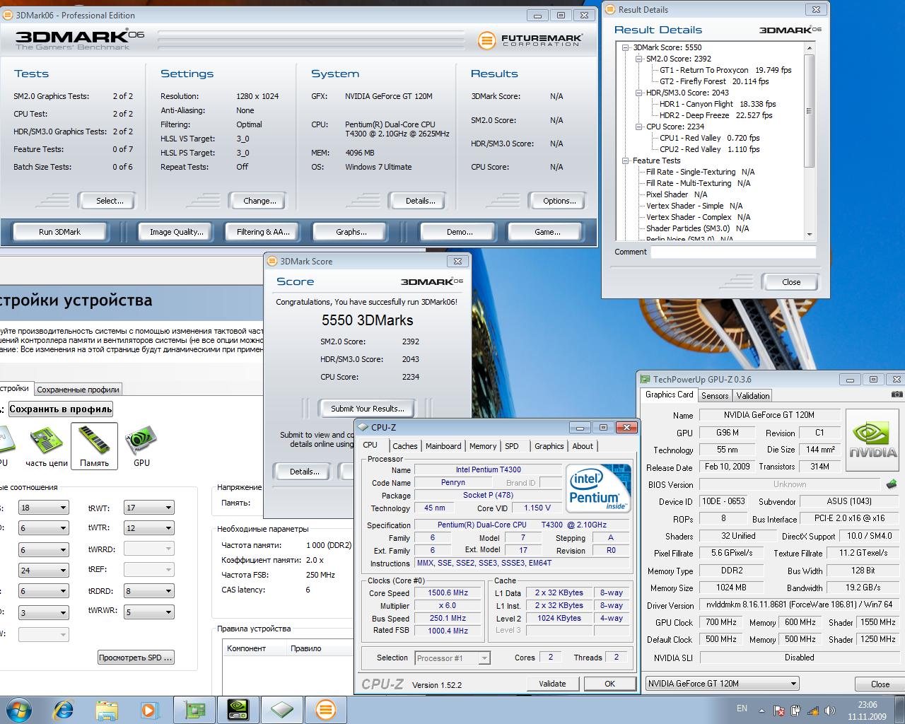Select the GPU graphics card icon
Screen dimensions: 905x724
[141, 447]
